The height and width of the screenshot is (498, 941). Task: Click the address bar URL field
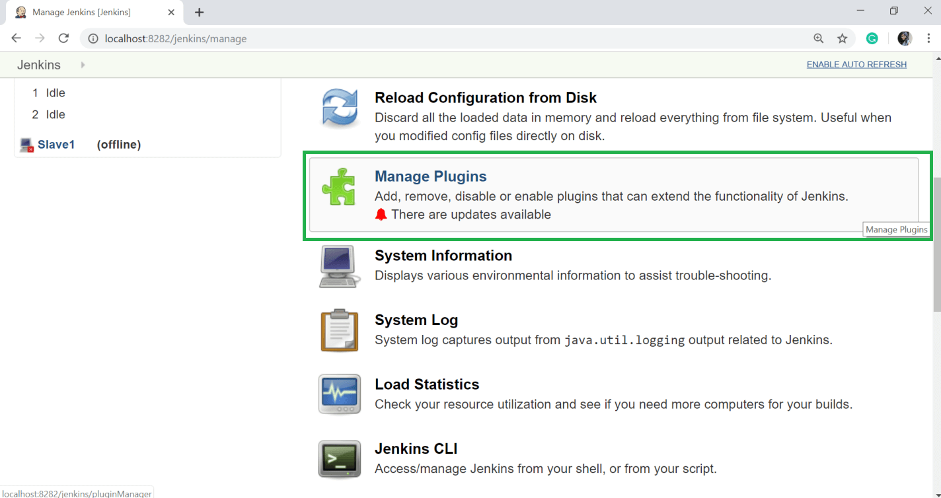click(449, 38)
